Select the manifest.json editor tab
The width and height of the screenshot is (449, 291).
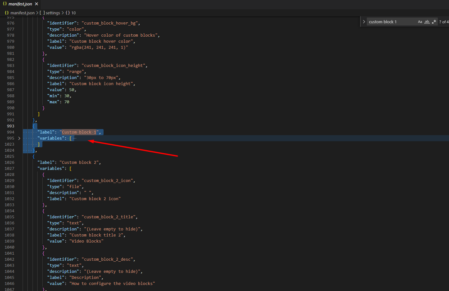20,4
